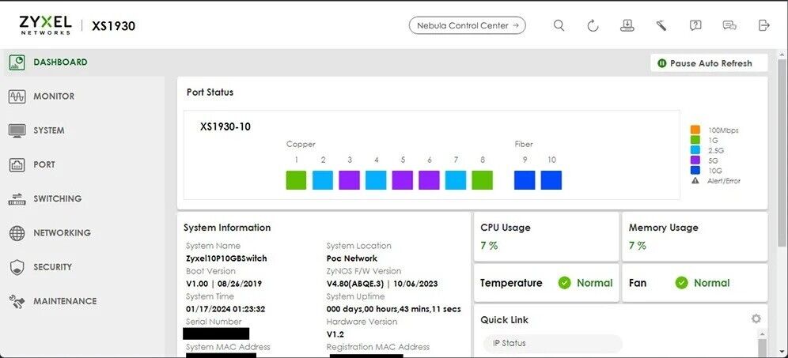Click hardware version V1.2
This screenshot has height=358, width=788.
[335, 334]
